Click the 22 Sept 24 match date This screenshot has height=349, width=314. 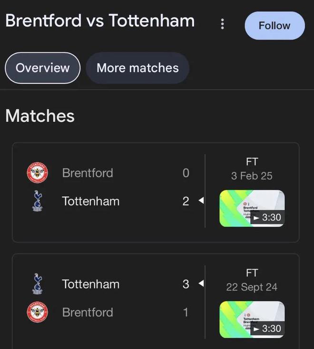coord(252,287)
